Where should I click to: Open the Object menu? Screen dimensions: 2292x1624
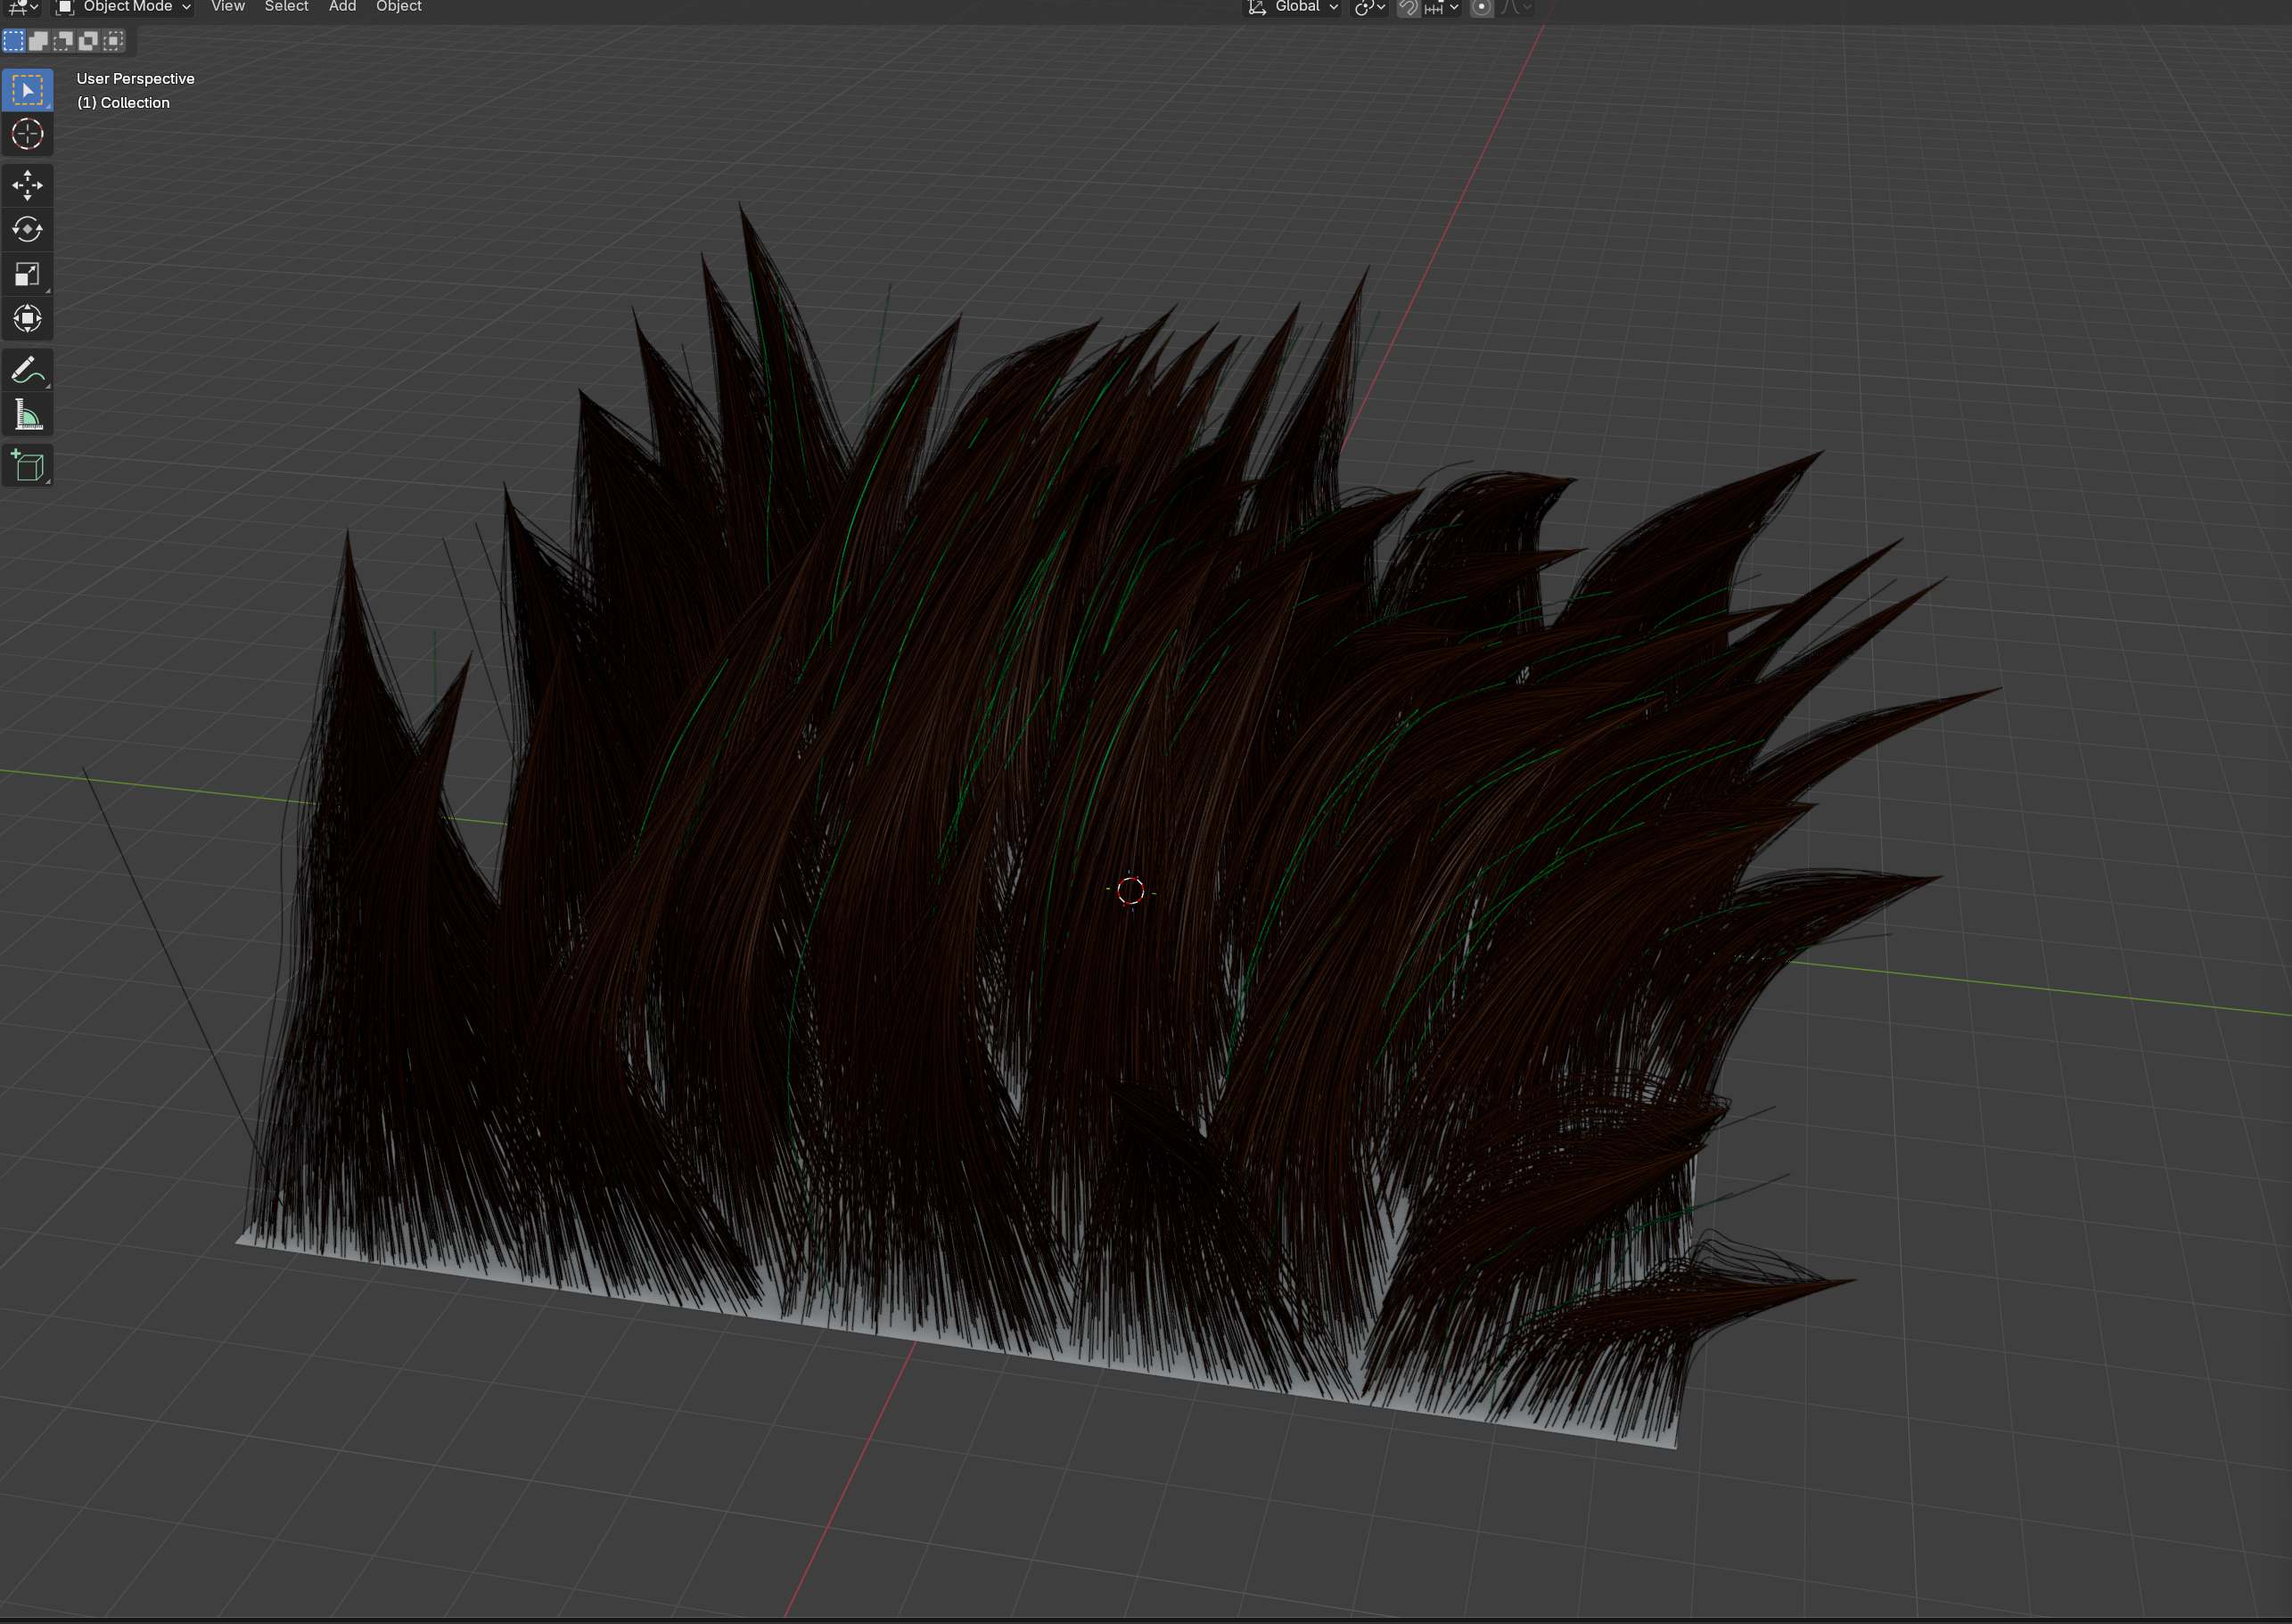pos(398,8)
